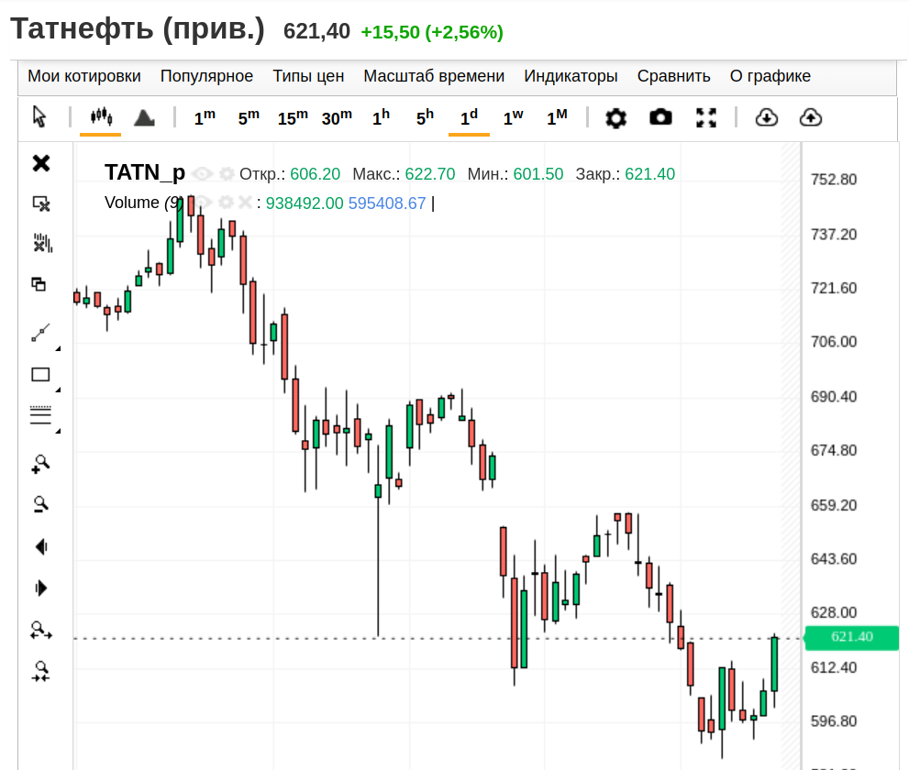
Task: Zoom in with the magnifier plus icon
Action: pos(40,464)
